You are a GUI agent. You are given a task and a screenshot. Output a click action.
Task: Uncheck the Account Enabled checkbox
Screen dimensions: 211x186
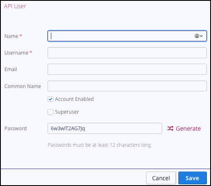pos(50,99)
